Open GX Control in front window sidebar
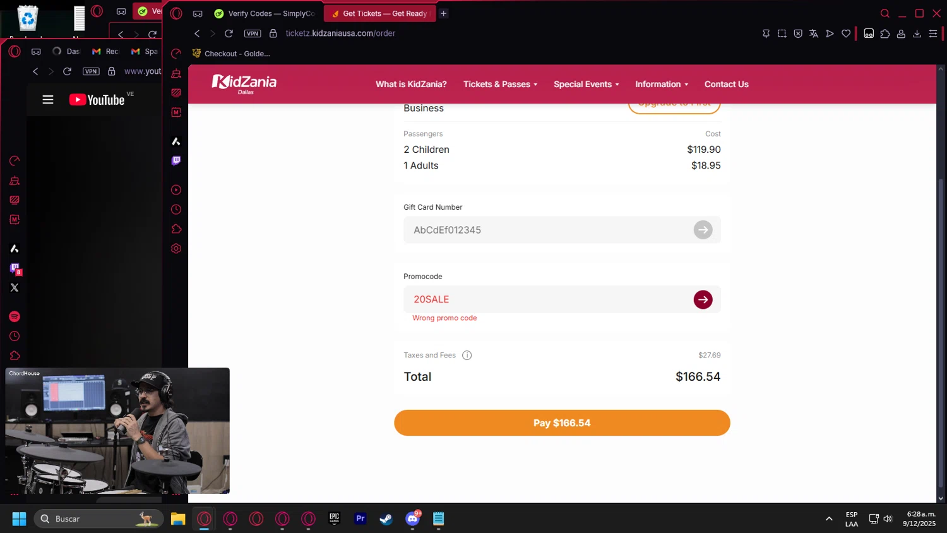 [176, 53]
